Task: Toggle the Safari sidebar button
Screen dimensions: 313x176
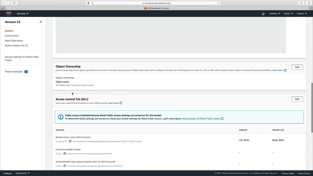Action: [14, 3]
